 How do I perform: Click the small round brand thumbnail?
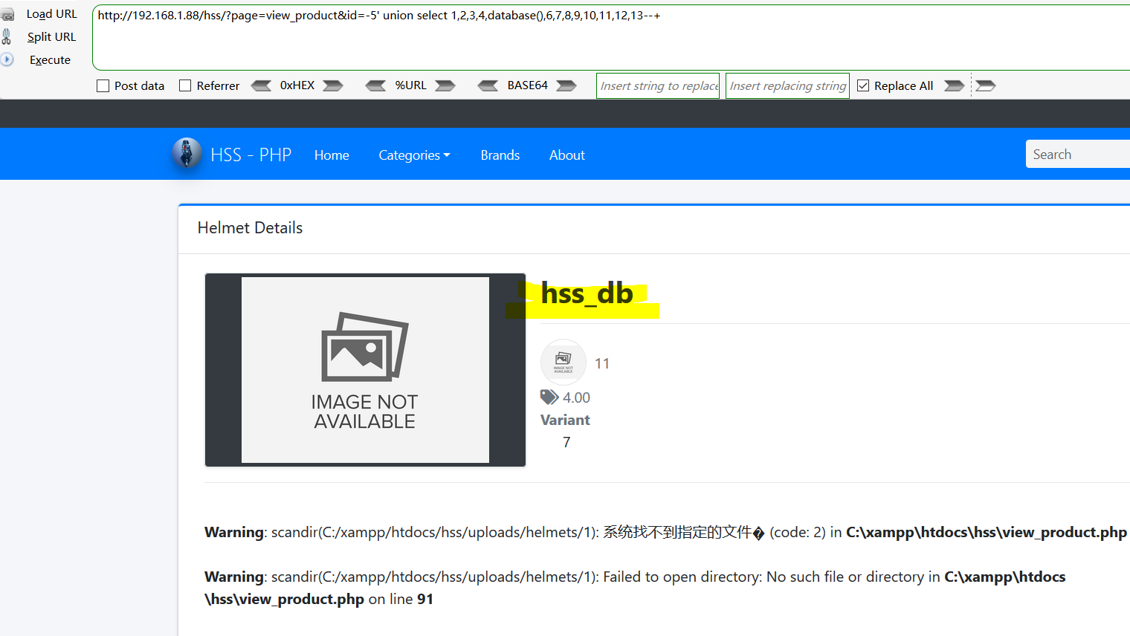point(564,362)
